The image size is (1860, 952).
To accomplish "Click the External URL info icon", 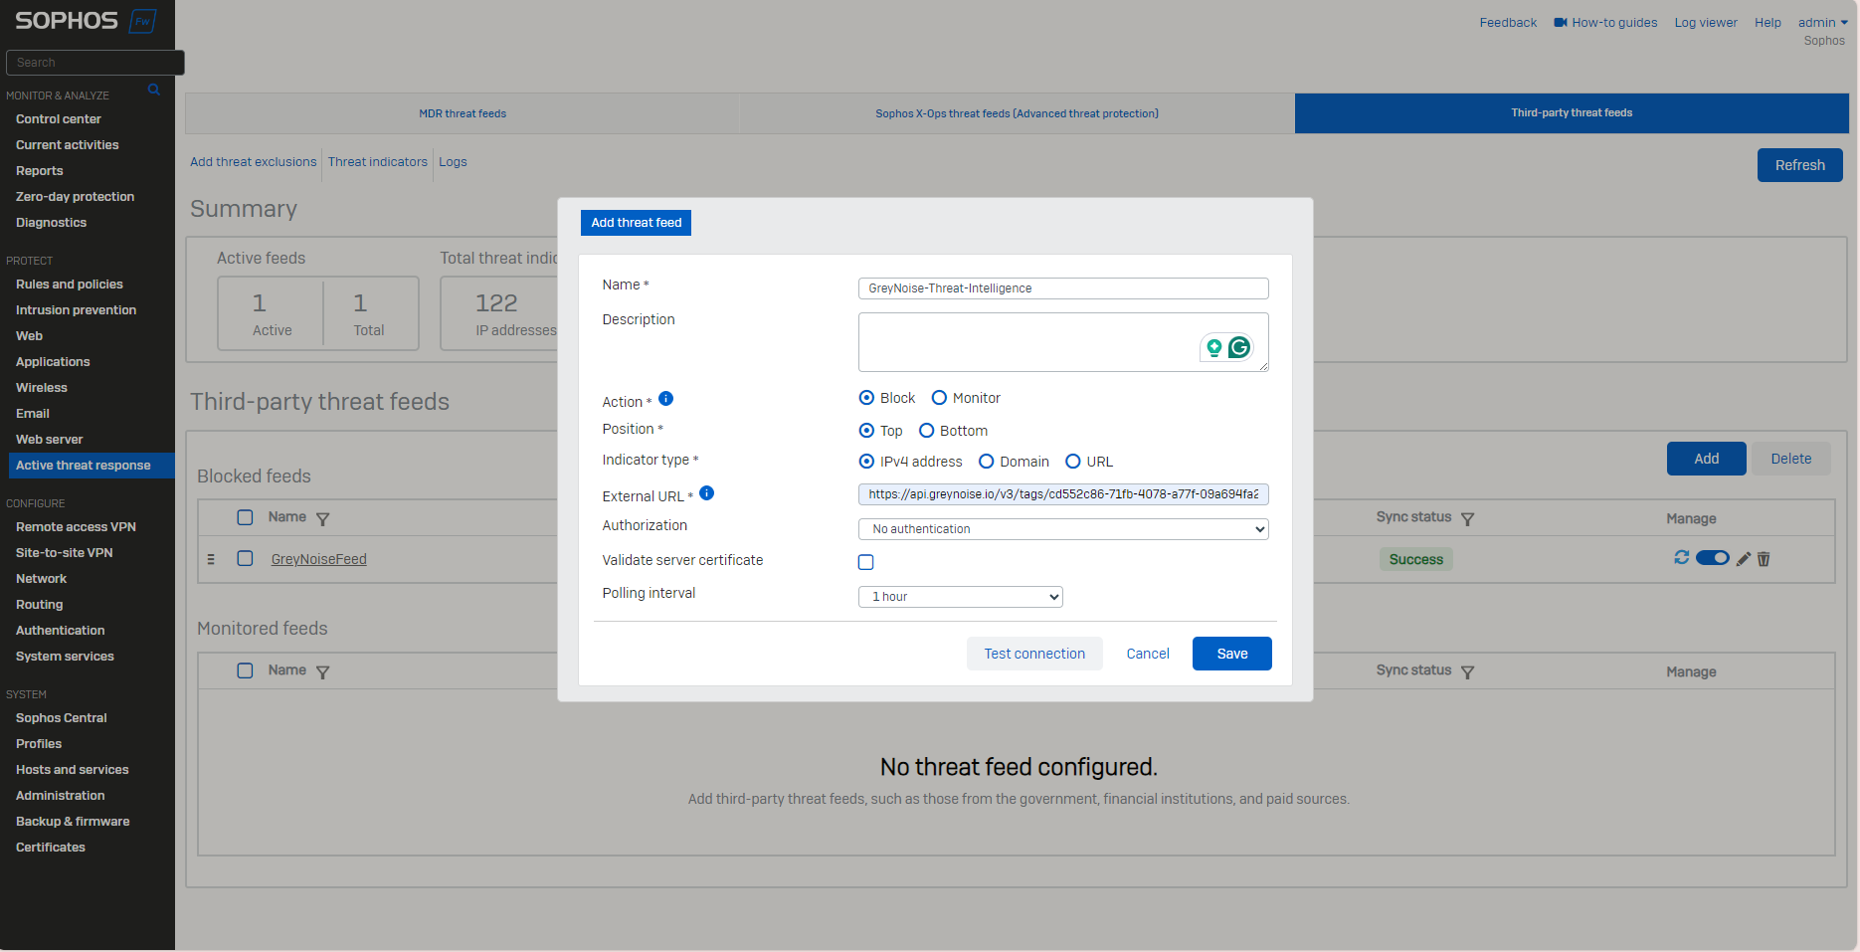I will tap(707, 493).
